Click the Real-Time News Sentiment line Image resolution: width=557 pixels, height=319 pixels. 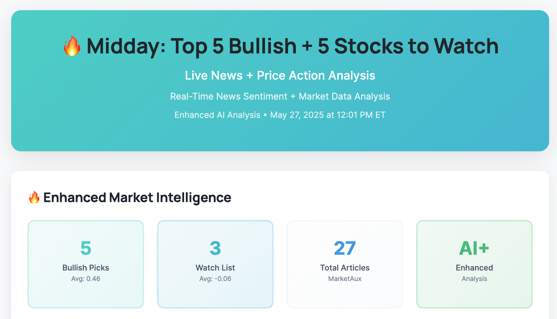pyautogui.click(x=280, y=96)
